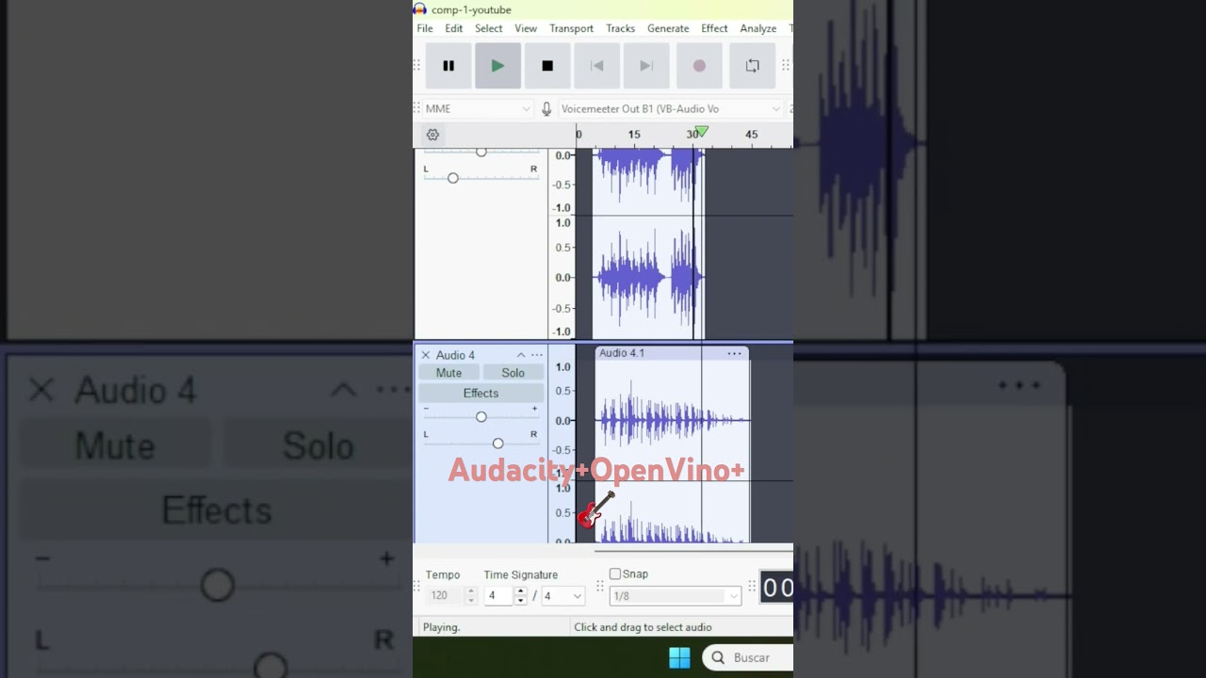Click the green Play button
This screenshot has height=678, width=1206.
[497, 66]
